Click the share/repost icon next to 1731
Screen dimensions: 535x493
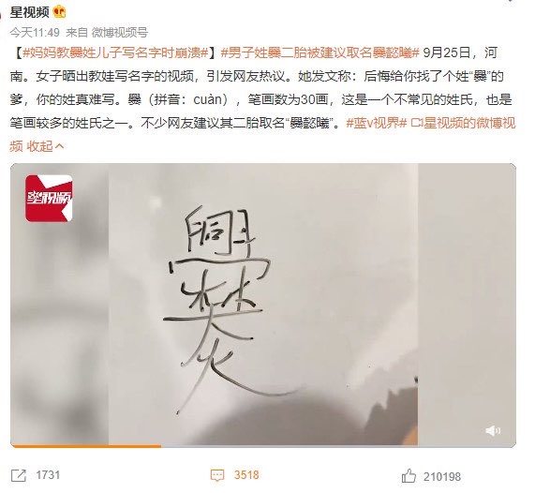coord(18,475)
